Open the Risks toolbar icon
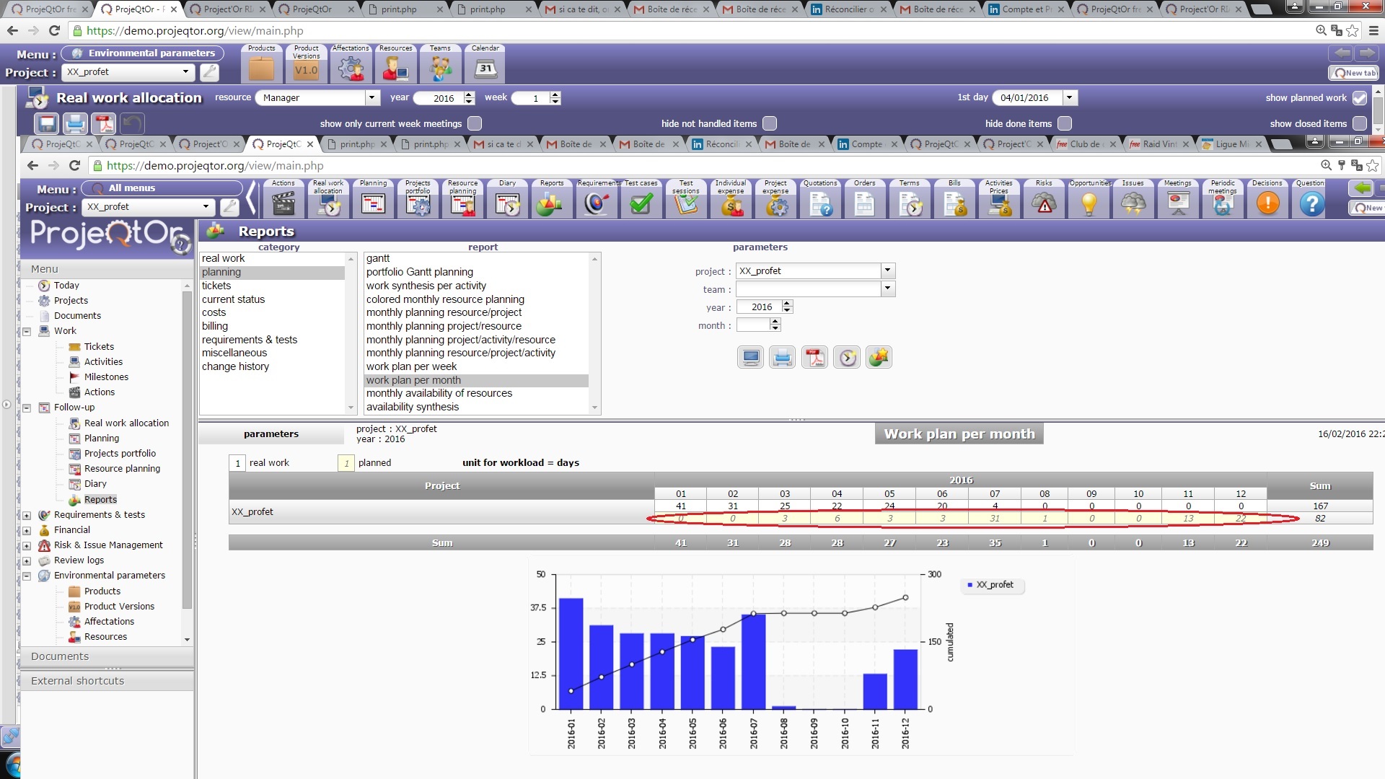Screen dimensions: 1385x779 (x=1044, y=204)
